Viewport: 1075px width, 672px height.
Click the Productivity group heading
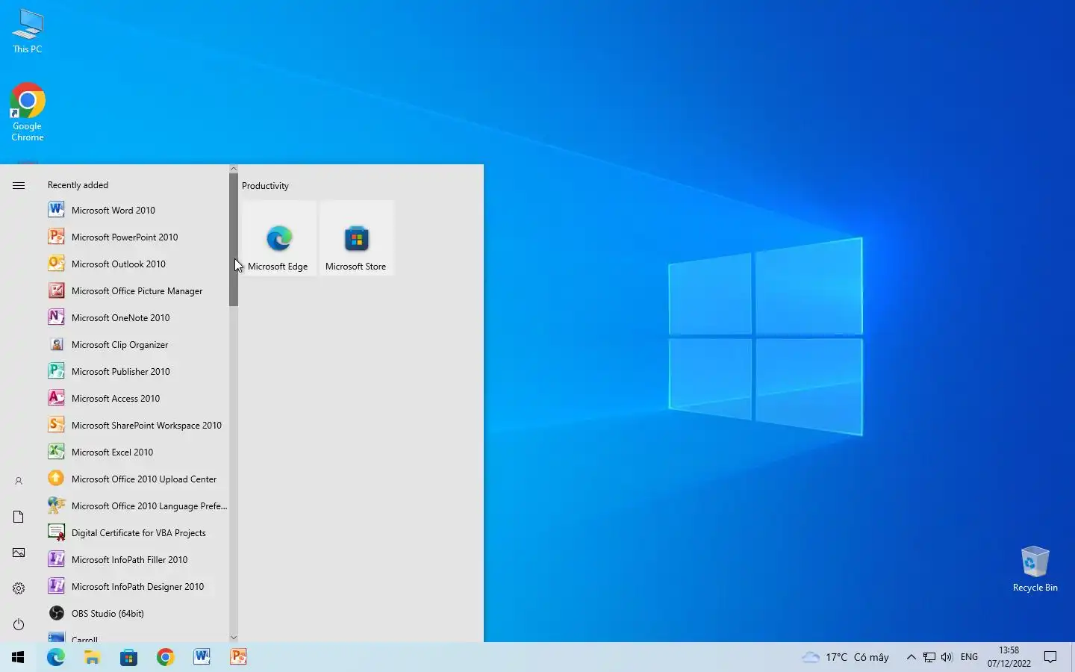(x=265, y=186)
